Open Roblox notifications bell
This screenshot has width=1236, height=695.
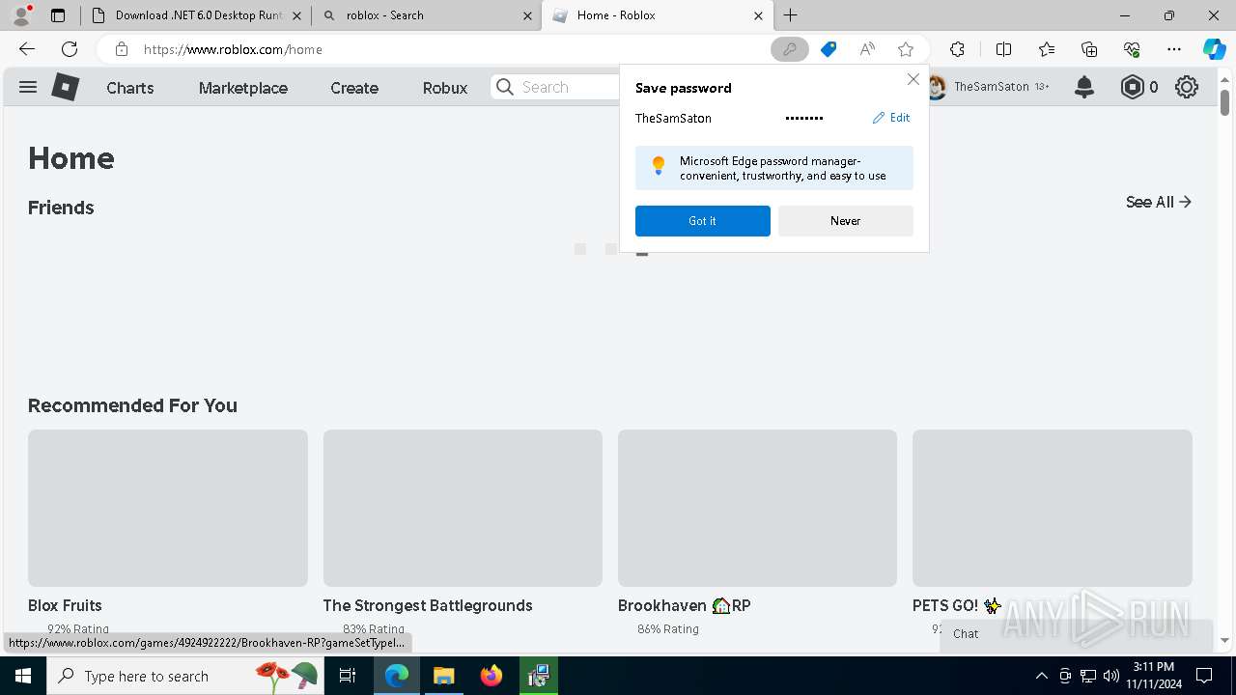pyautogui.click(x=1084, y=87)
